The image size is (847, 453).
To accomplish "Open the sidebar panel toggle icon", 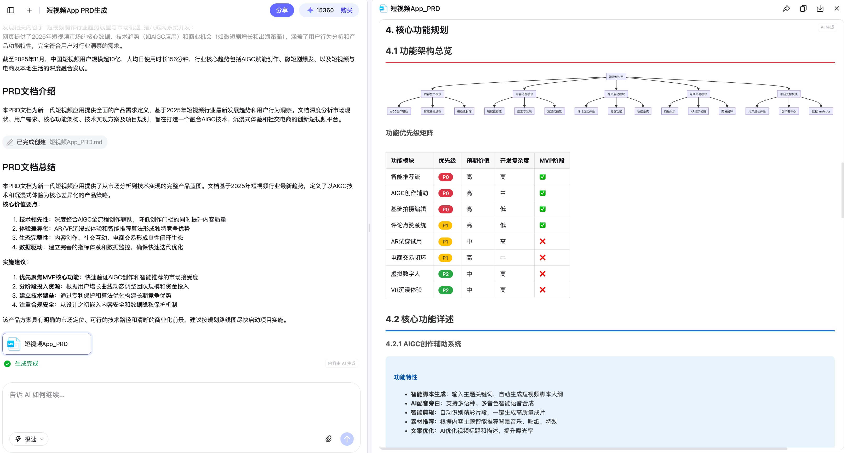I will click(x=12, y=10).
